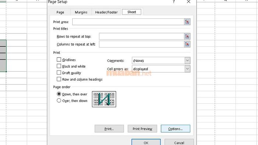Toggle the Draft quality checkbox
This screenshot has height=145, width=258.
point(59,72)
